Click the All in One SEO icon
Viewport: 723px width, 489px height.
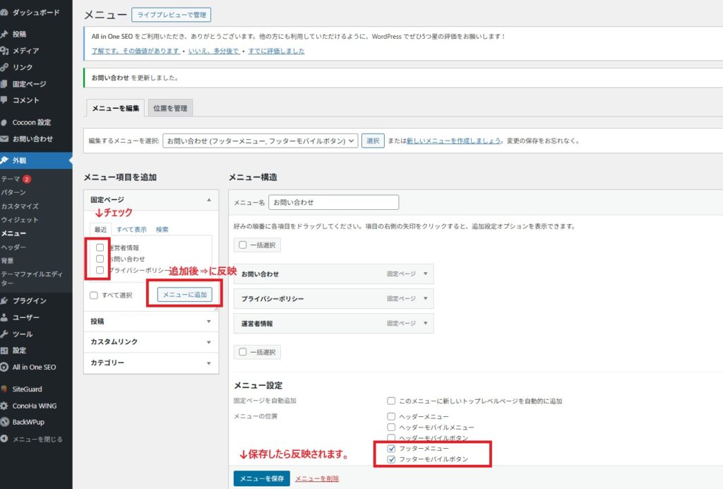point(5,367)
